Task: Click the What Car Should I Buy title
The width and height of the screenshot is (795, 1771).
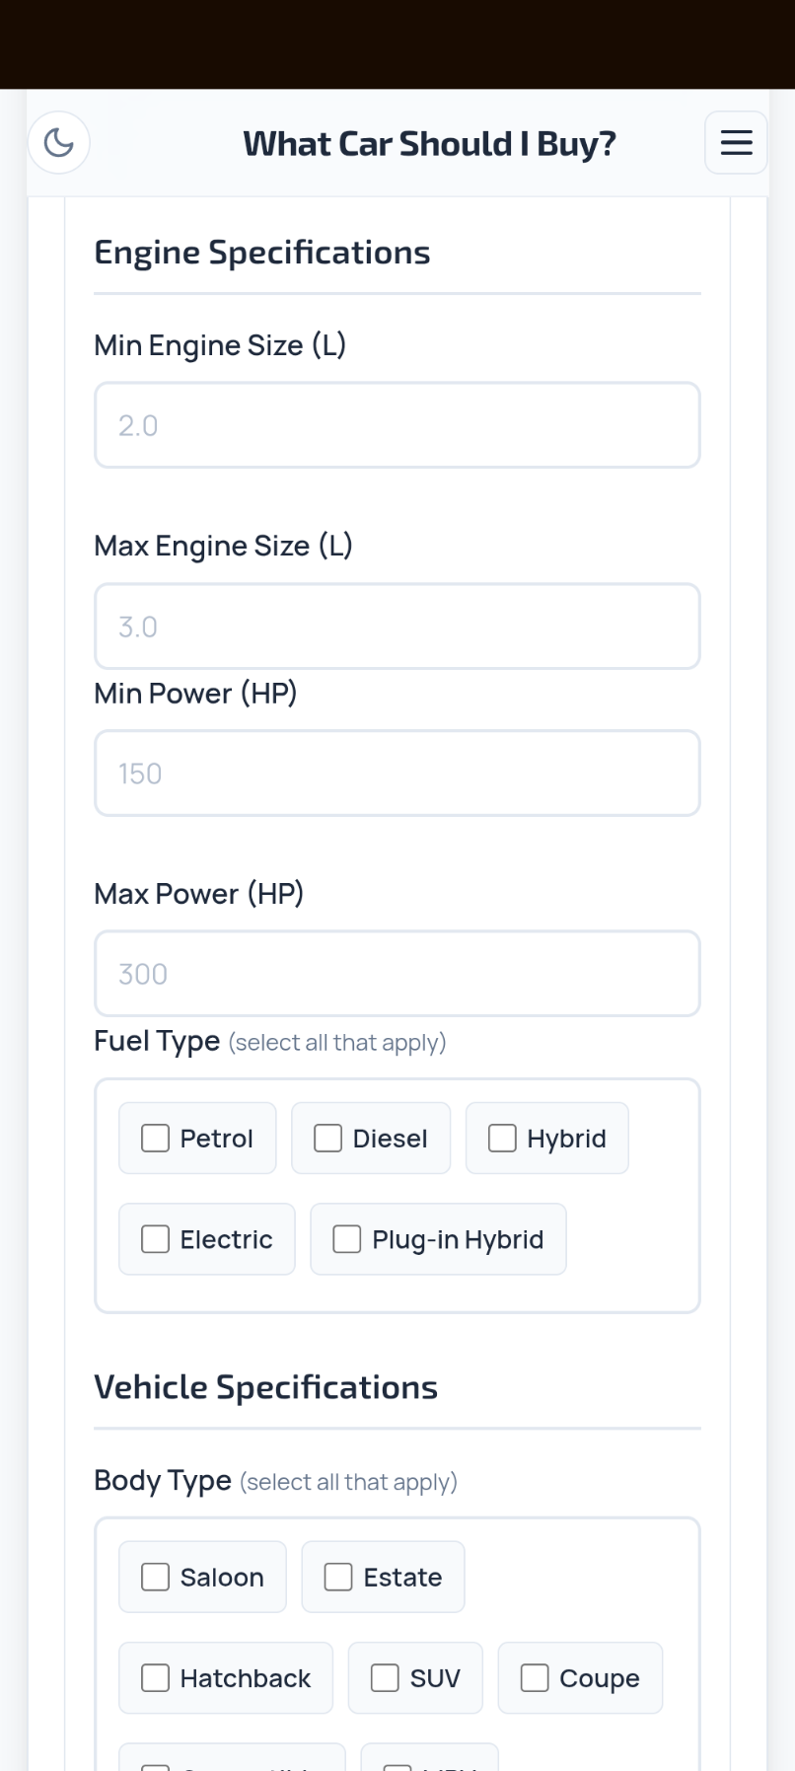Action: 429,142
